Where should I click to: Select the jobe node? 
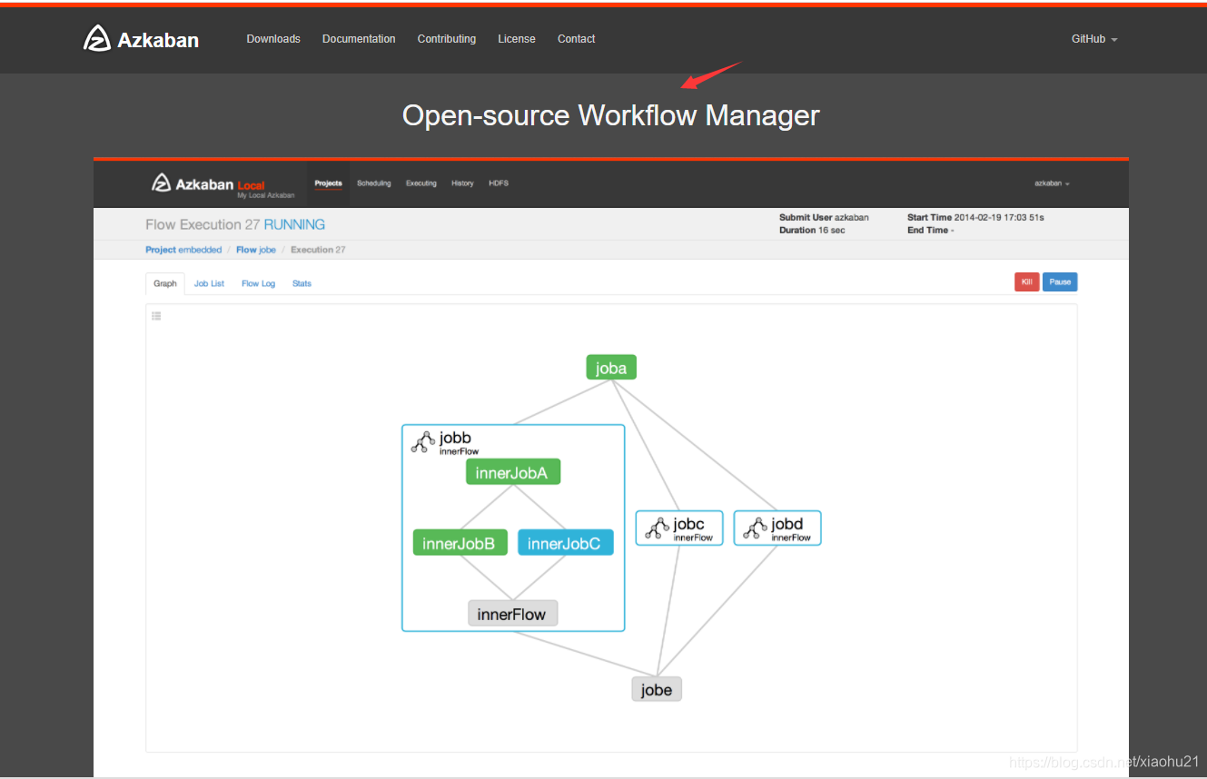(x=657, y=689)
